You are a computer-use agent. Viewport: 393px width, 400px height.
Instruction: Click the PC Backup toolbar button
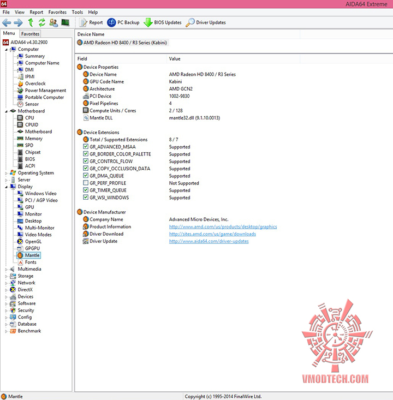pyautogui.click(x=123, y=22)
